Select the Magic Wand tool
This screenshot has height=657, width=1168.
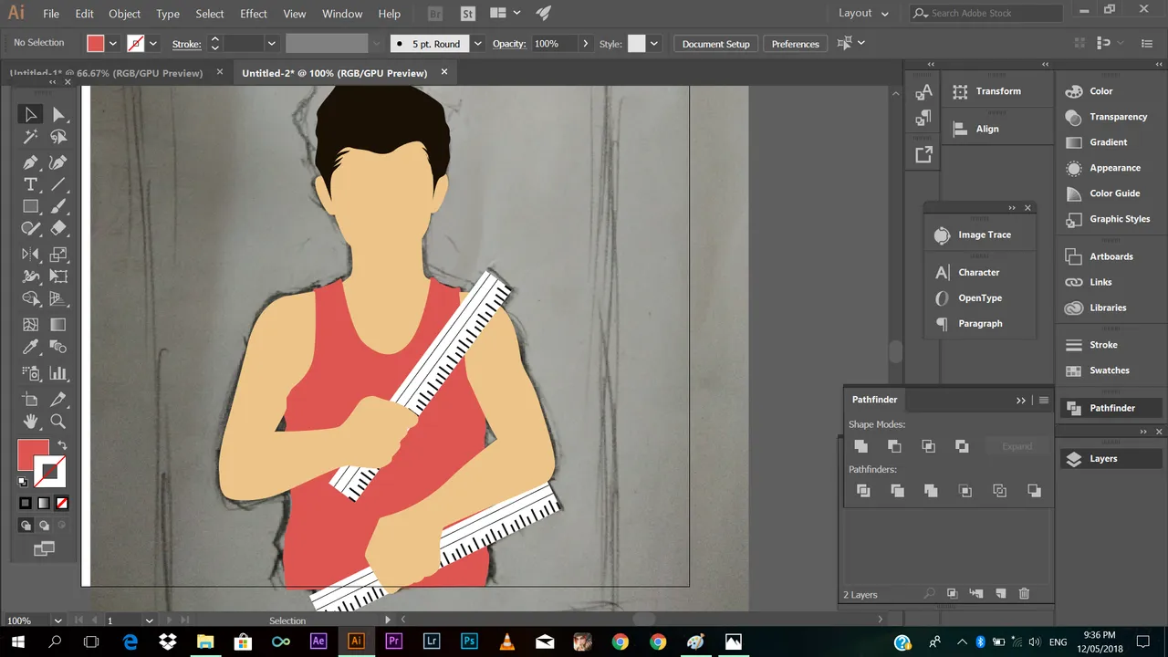coord(30,137)
